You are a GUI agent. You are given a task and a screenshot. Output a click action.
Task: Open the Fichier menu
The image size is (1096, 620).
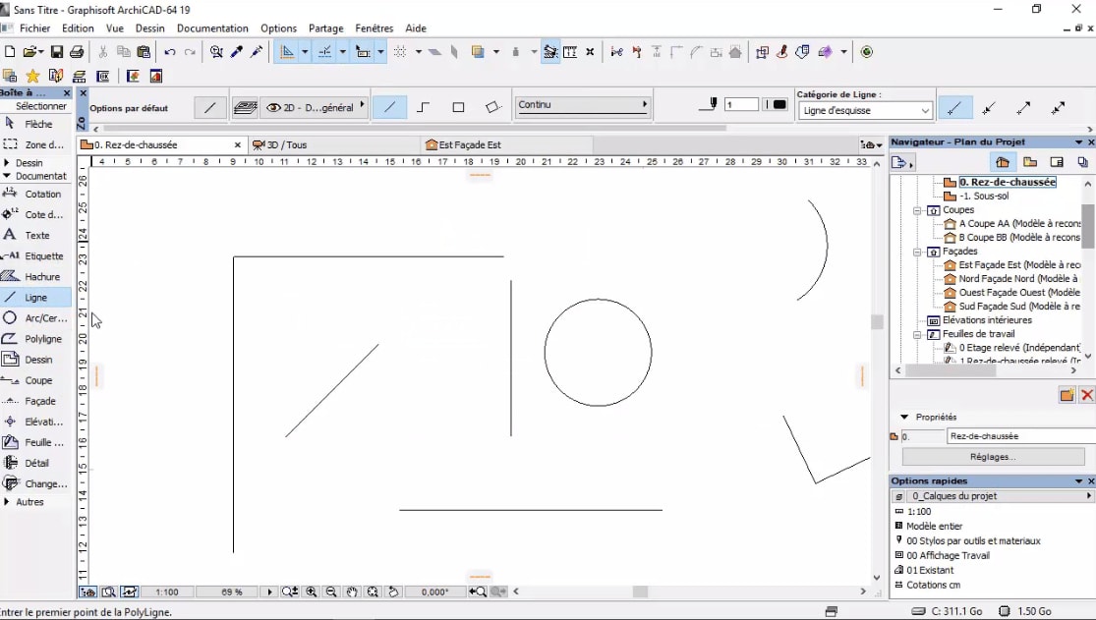tap(35, 28)
